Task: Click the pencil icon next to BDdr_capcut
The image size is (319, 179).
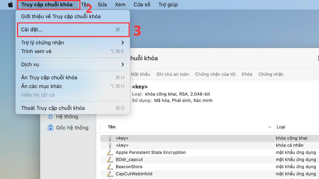Action: [x=110, y=159]
